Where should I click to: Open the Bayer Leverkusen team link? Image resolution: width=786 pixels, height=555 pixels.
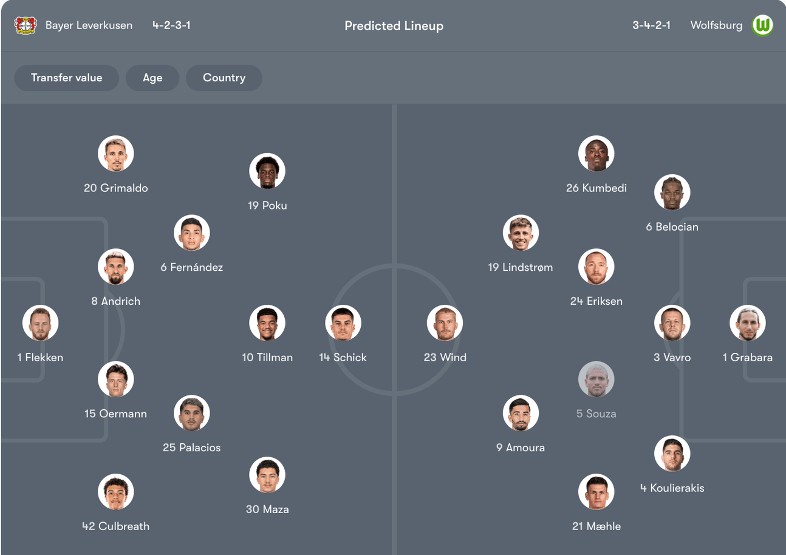point(89,26)
